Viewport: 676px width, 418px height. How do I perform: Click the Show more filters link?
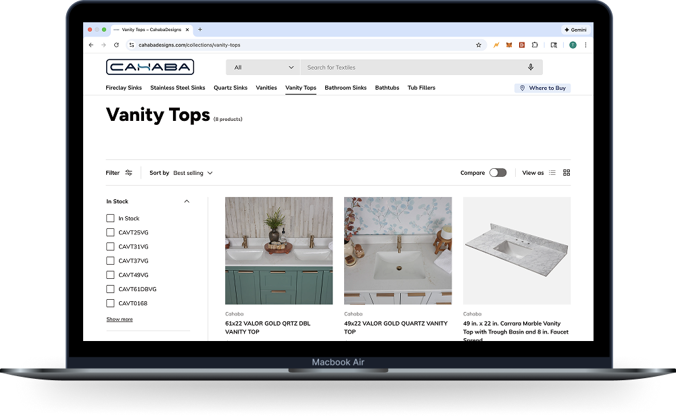coord(120,319)
